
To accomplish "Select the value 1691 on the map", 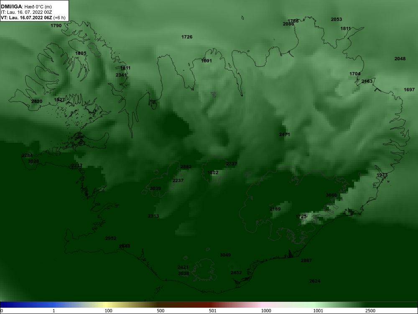I will [206, 61].
